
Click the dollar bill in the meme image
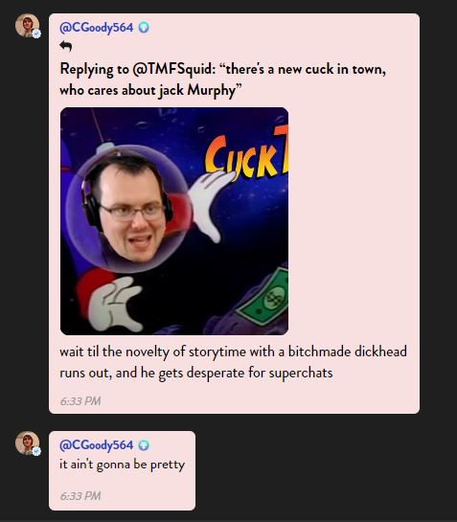[x=265, y=297]
